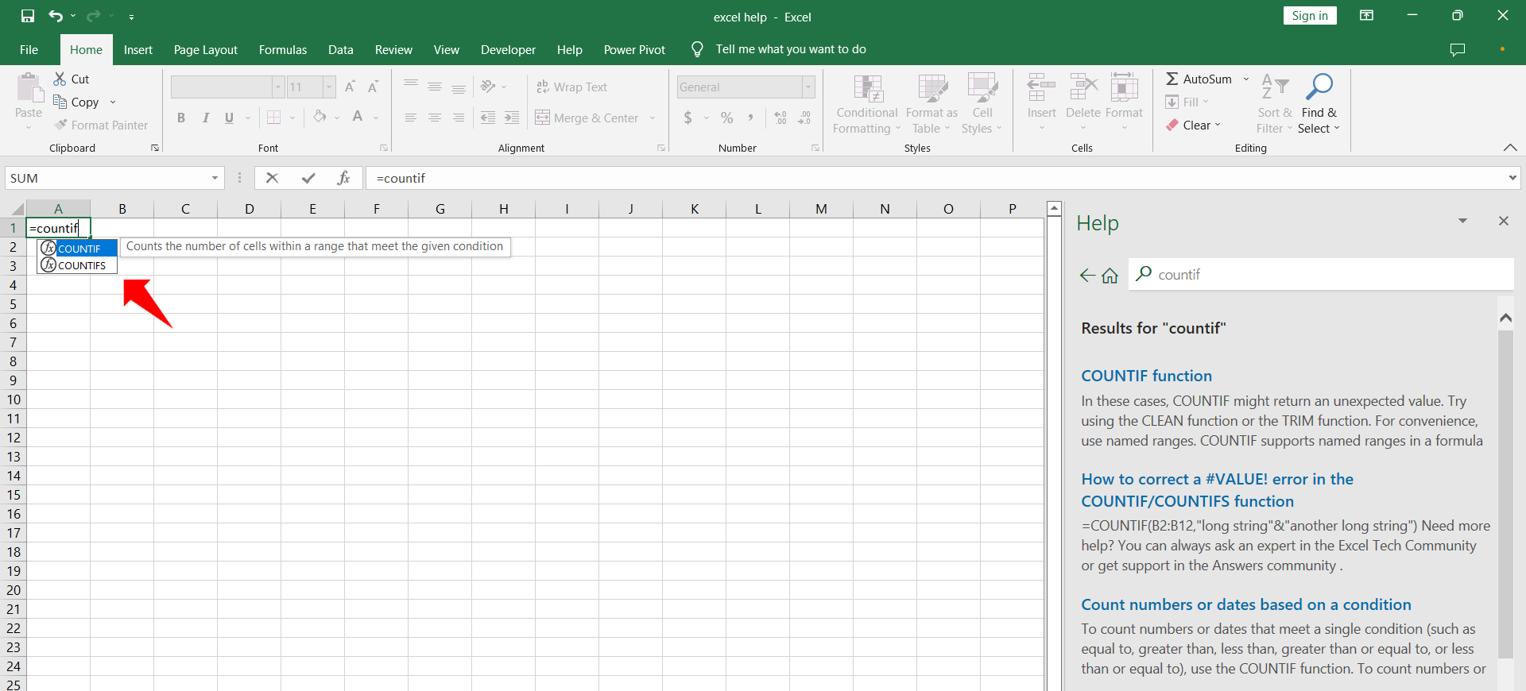This screenshot has height=691, width=1526.
Task: Click the Comma Style icon
Action: pos(750,118)
